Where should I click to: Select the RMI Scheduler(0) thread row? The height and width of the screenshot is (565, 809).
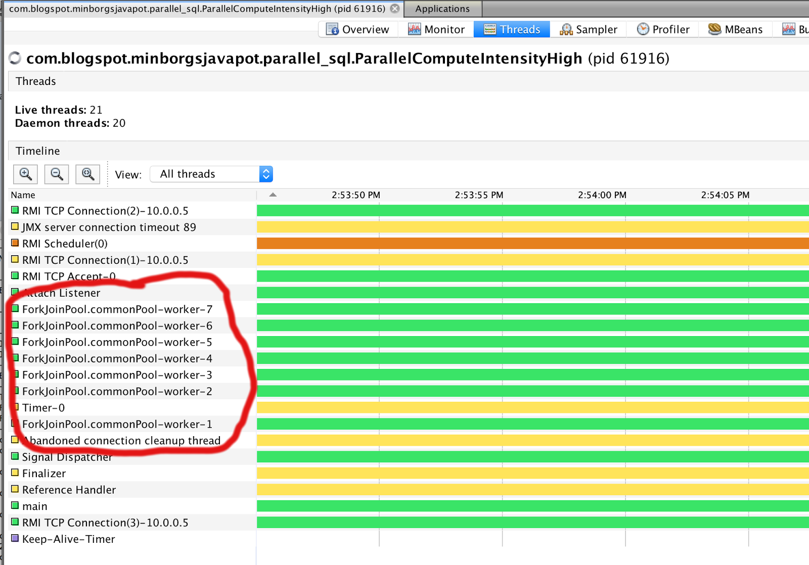(x=132, y=244)
